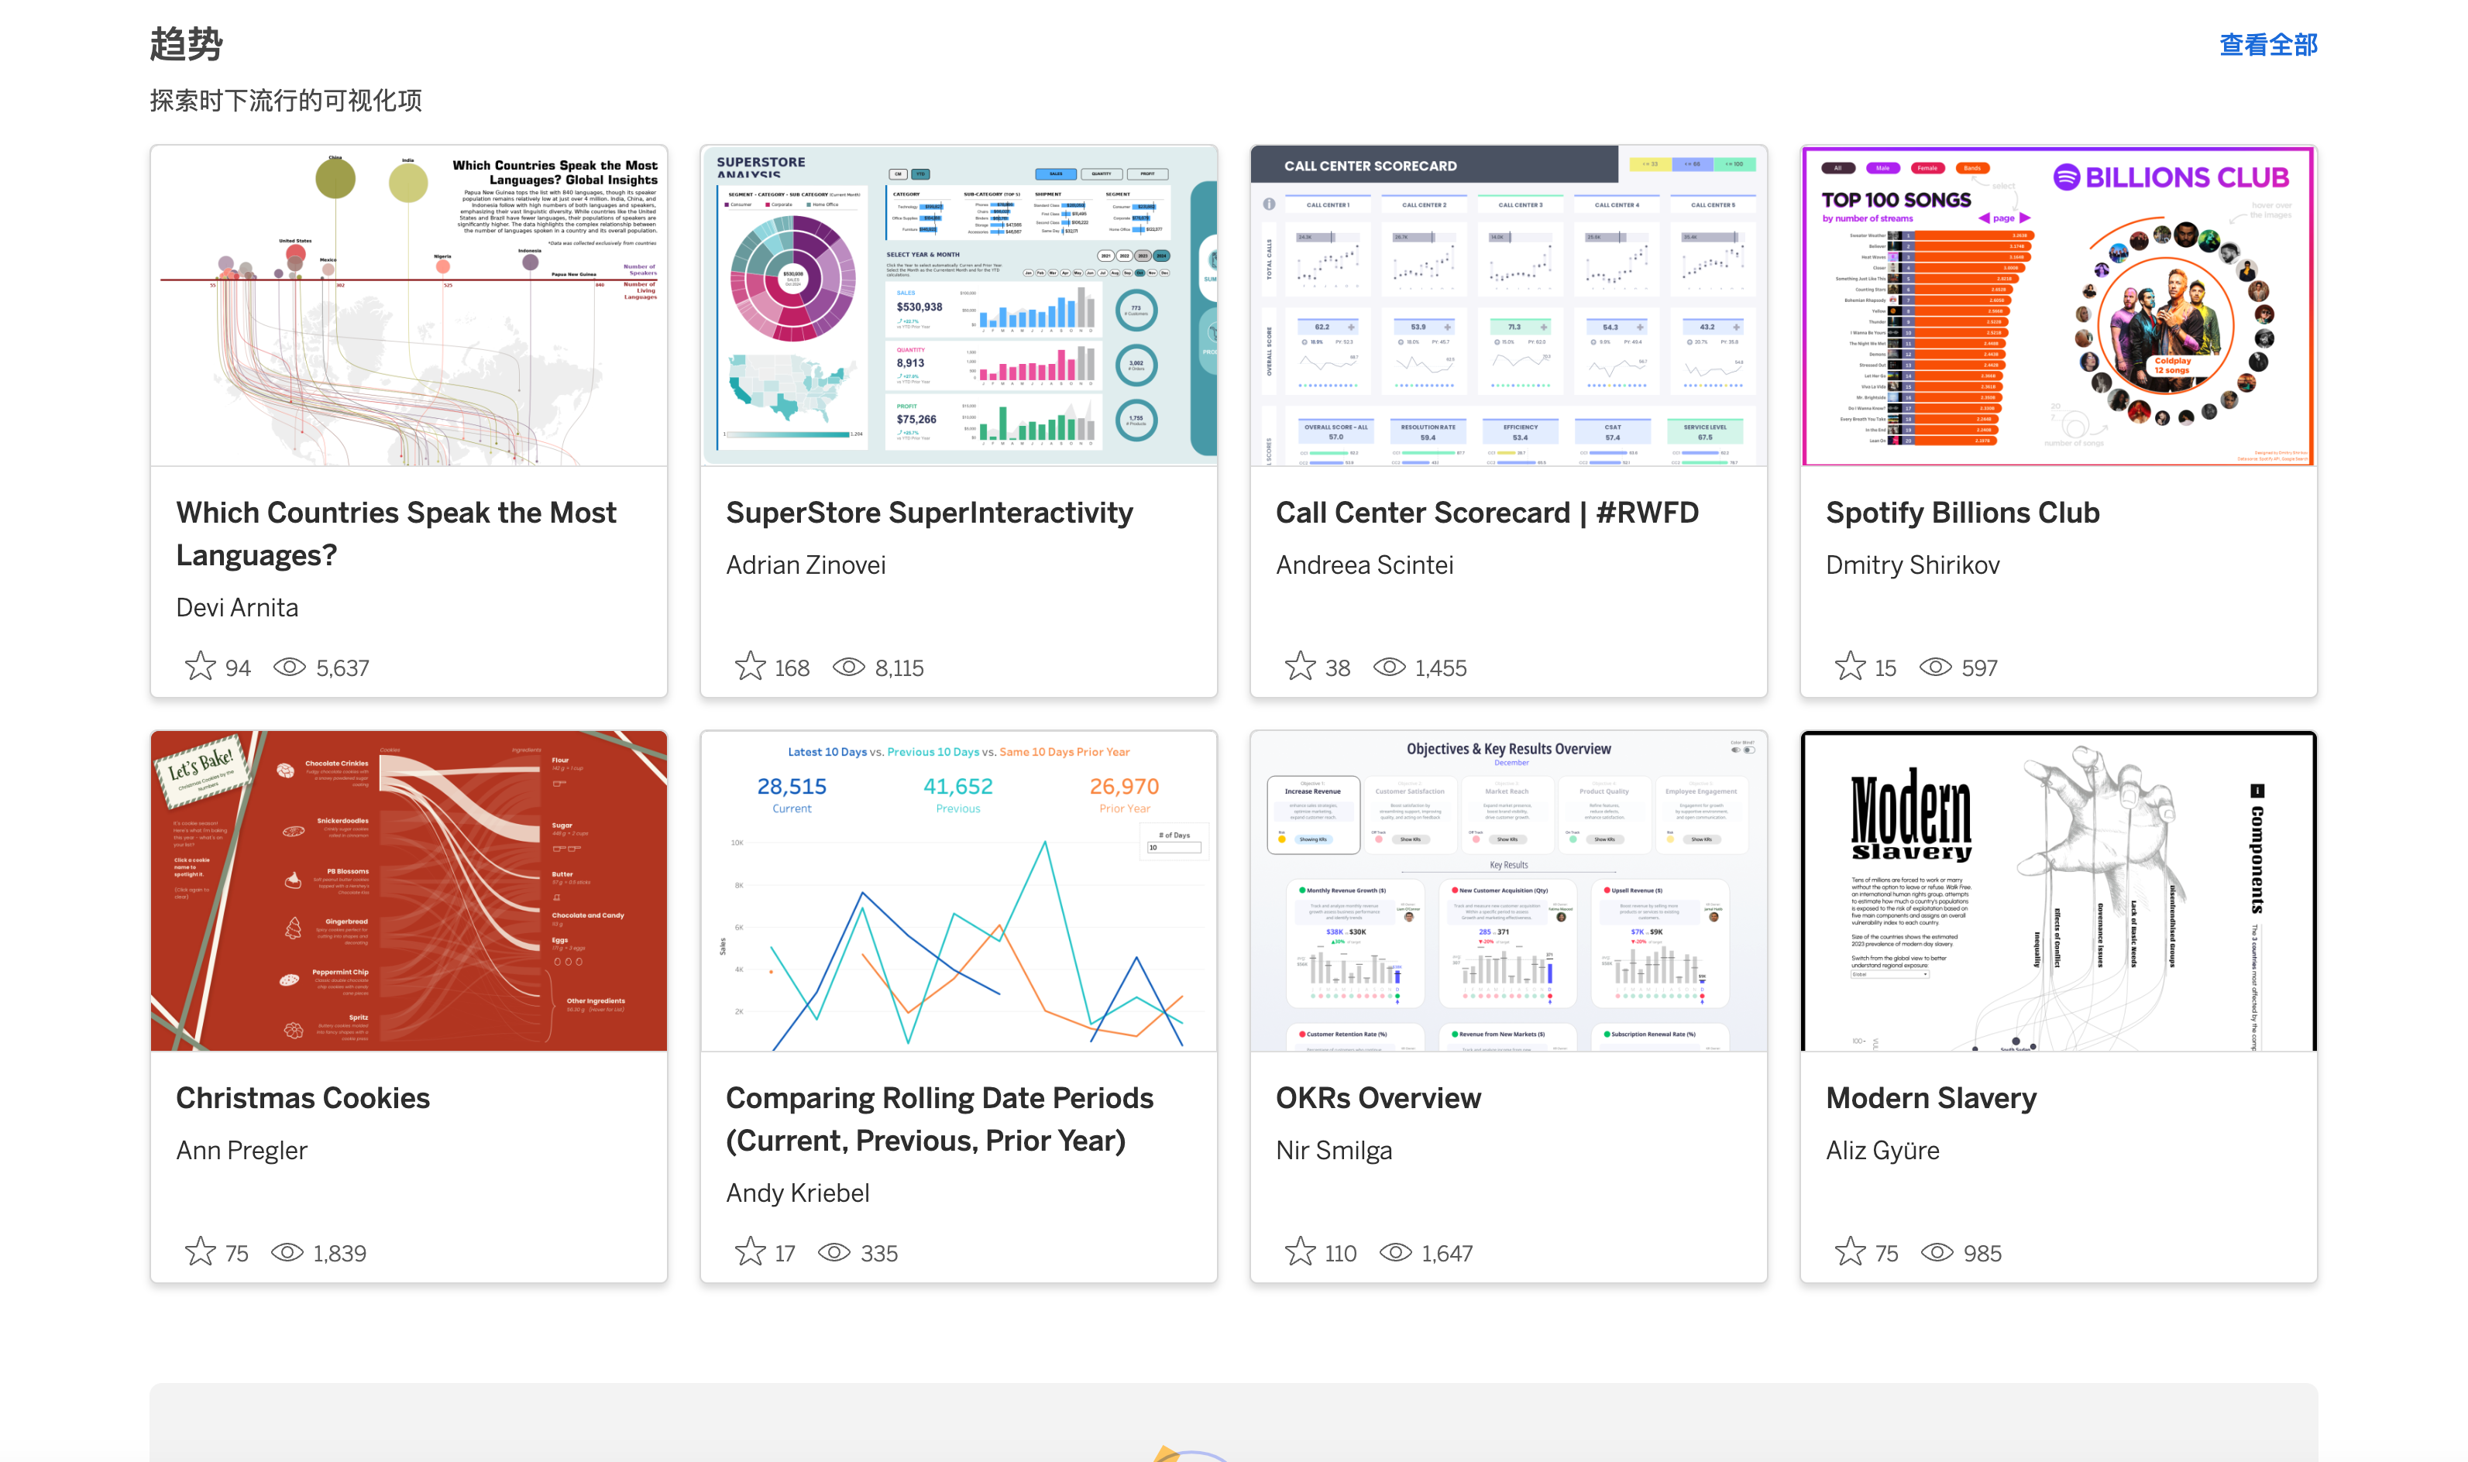
Task: Visit author Andreea Scintei's profile
Action: coord(1363,565)
